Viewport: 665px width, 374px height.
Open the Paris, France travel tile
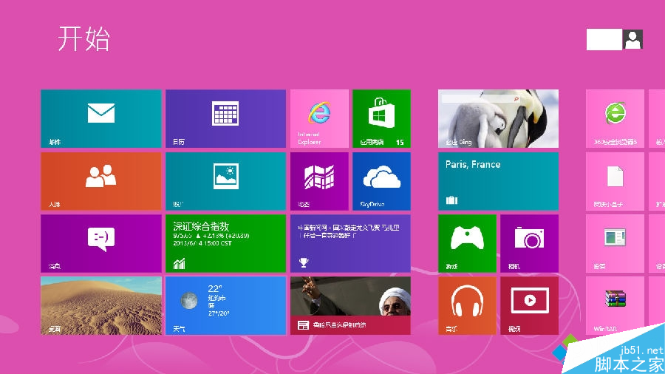(498, 180)
